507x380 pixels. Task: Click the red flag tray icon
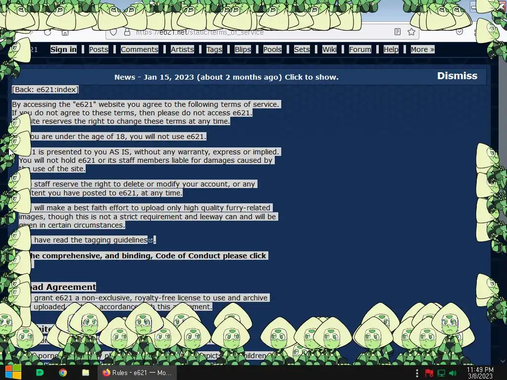(429, 373)
